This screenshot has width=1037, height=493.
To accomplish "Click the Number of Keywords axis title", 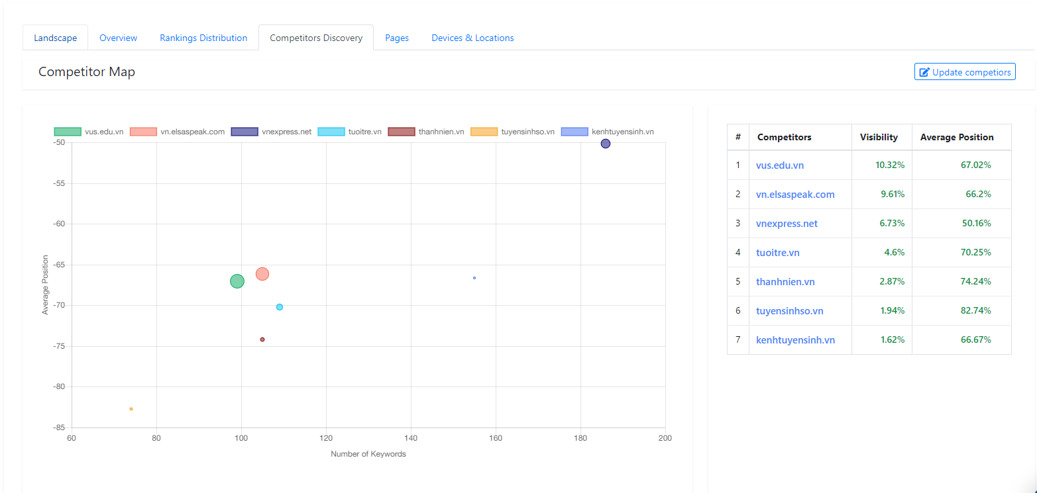I will [x=368, y=454].
